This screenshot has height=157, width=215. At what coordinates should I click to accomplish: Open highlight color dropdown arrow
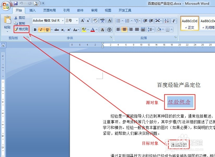click(x=88, y=29)
